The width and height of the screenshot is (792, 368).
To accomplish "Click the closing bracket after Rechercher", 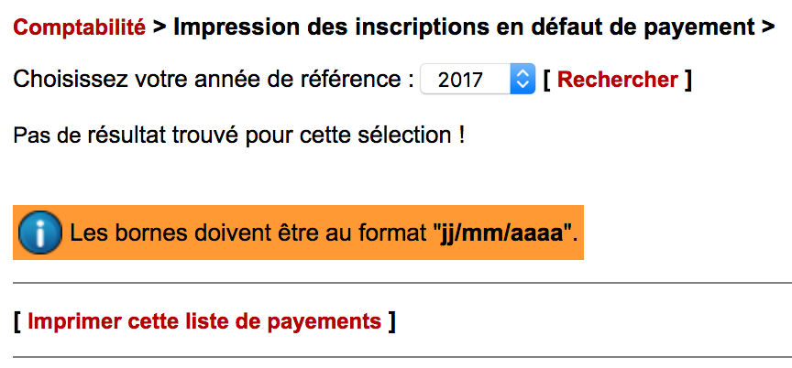I will 687,80.
